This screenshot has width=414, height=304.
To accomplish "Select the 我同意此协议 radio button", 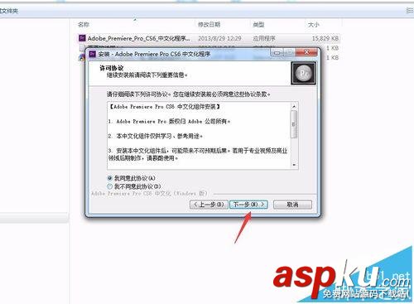I will [x=110, y=178].
